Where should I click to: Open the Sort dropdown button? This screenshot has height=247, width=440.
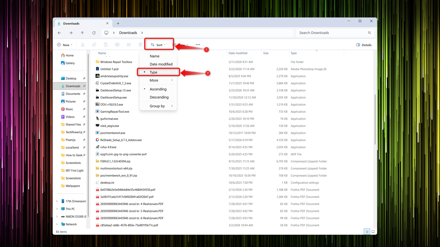[x=158, y=45]
